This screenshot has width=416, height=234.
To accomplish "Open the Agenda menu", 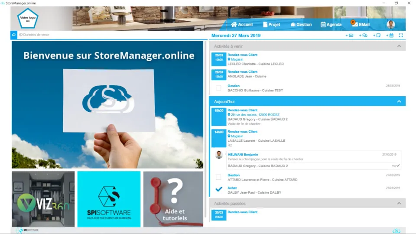I will [331, 24].
